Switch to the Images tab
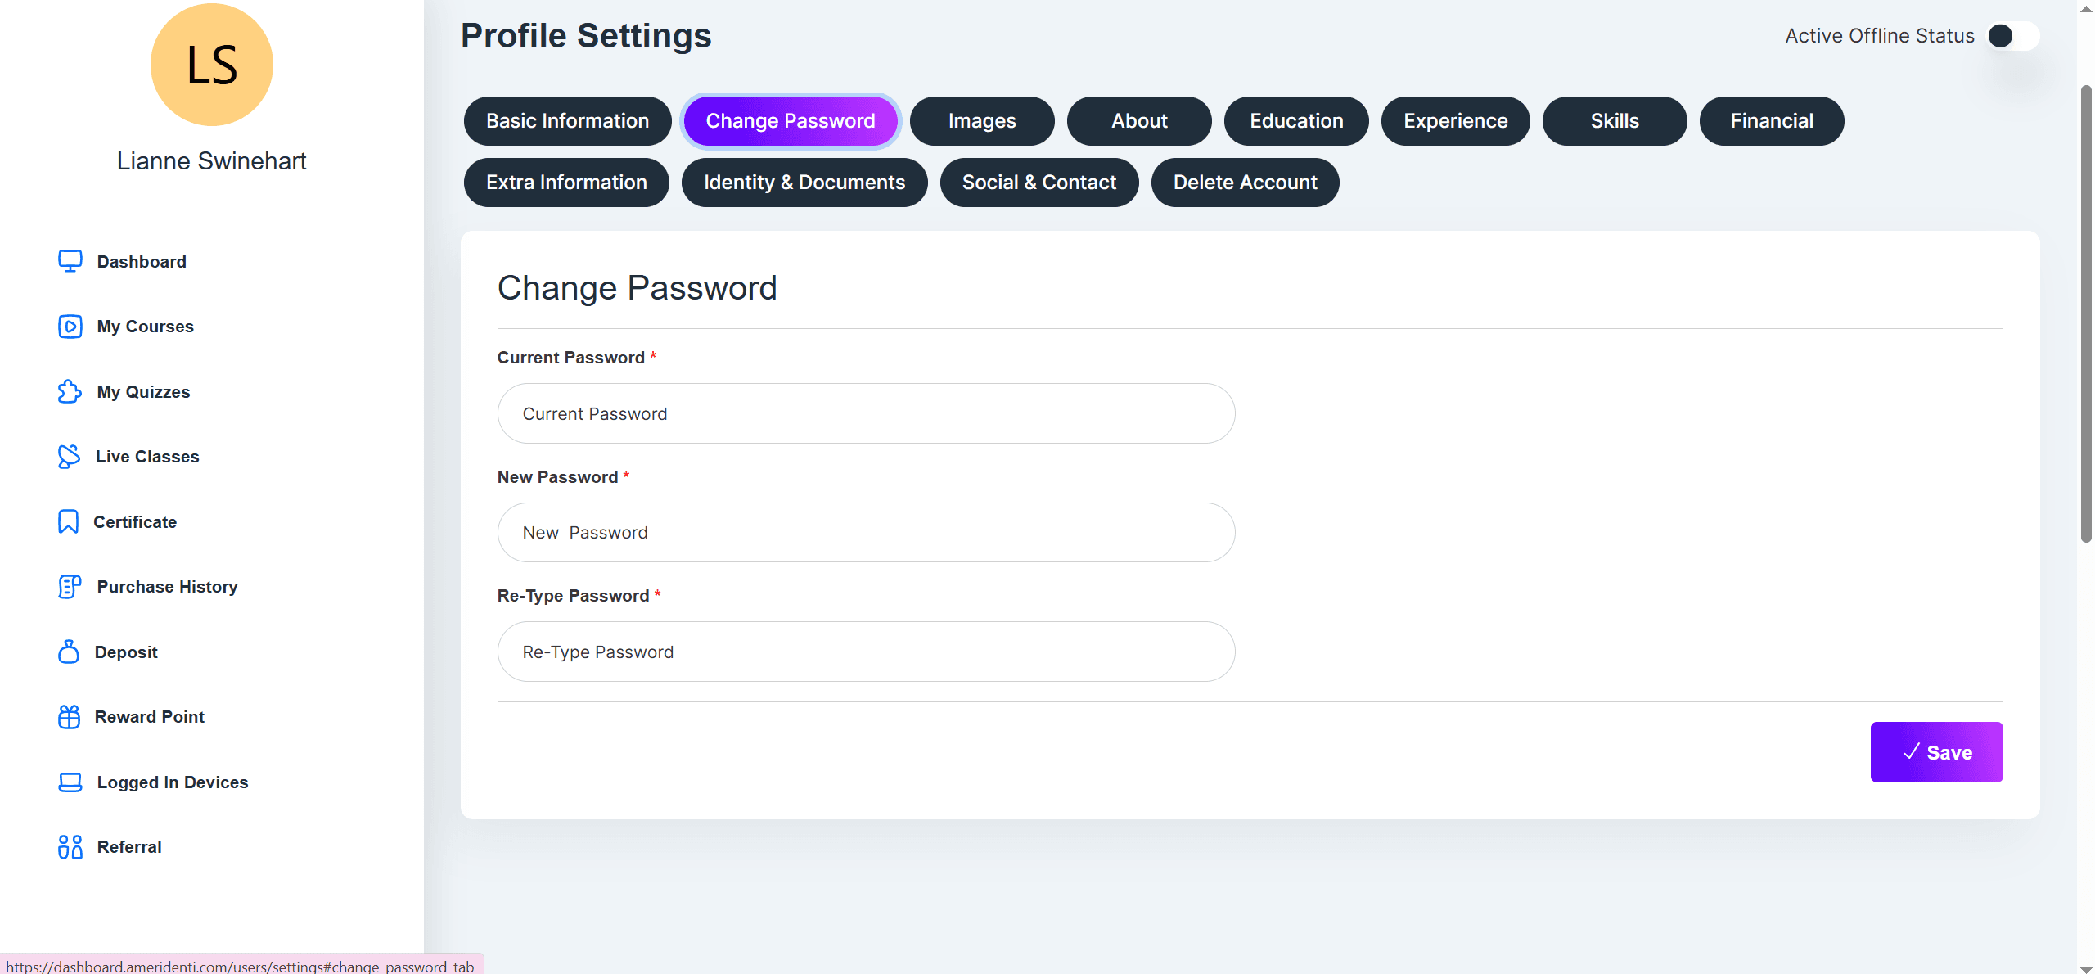 [982, 121]
